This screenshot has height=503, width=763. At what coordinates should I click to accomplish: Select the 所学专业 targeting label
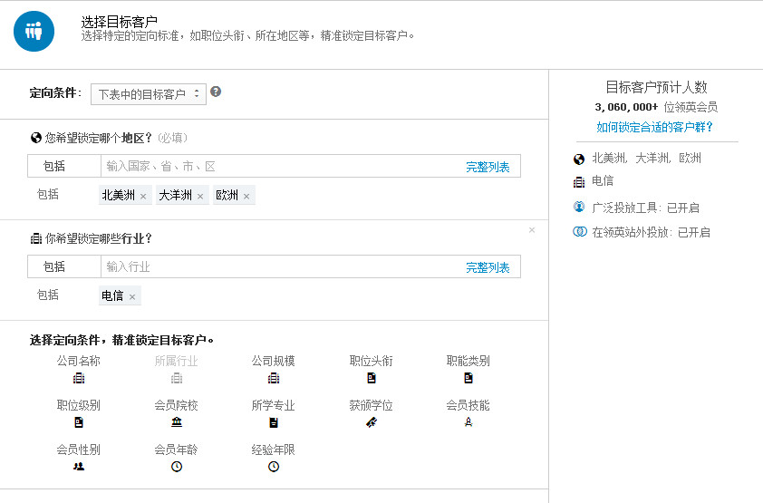click(274, 405)
